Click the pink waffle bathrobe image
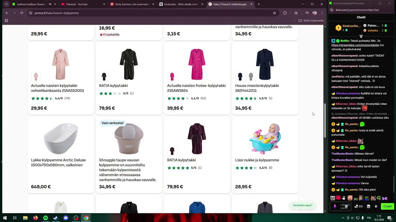The image size is (396, 222). click(61, 64)
